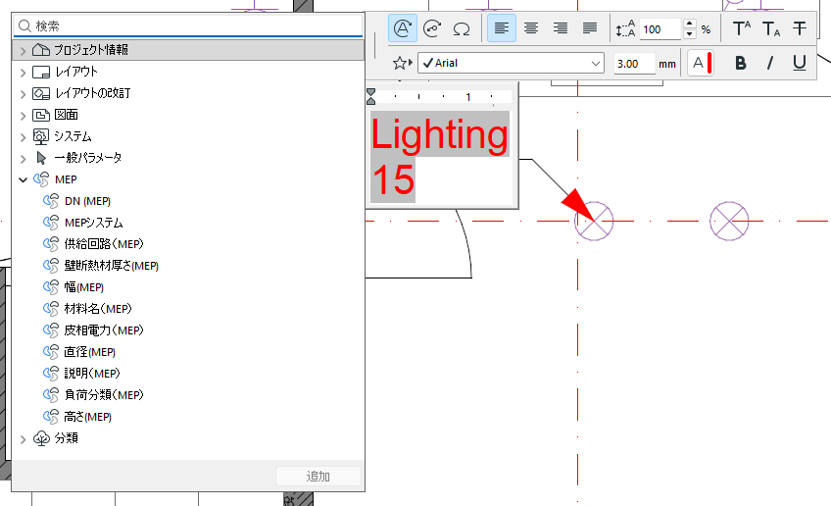Click the Lighting text in the editor
This screenshot has height=506, width=831.
[439, 135]
